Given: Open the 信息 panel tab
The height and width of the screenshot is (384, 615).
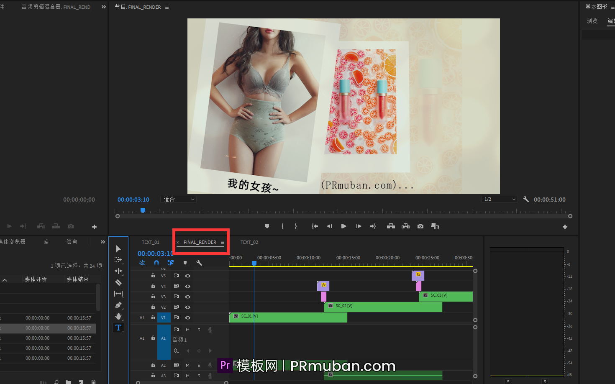Looking at the screenshot, I should pos(72,242).
